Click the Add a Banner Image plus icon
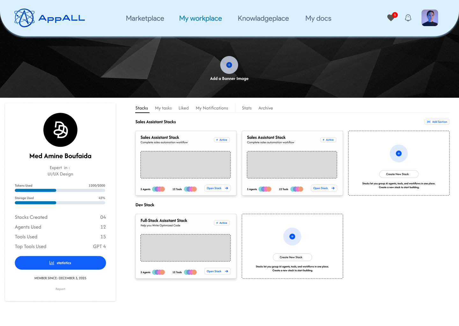 point(229,65)
